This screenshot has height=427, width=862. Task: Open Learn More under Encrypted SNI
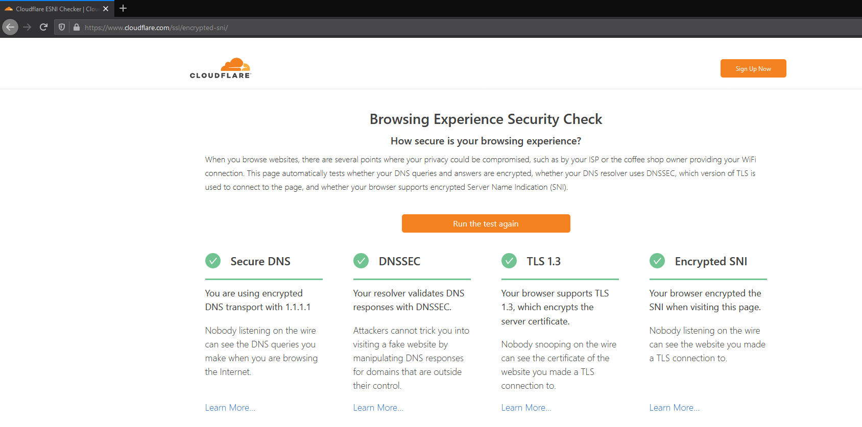(x=674, y=408)
